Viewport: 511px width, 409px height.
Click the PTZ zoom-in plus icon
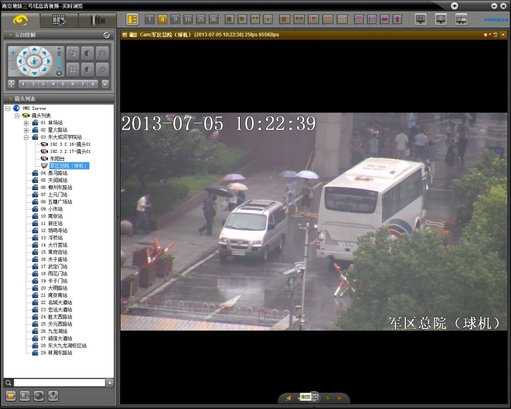coord(13,53)
